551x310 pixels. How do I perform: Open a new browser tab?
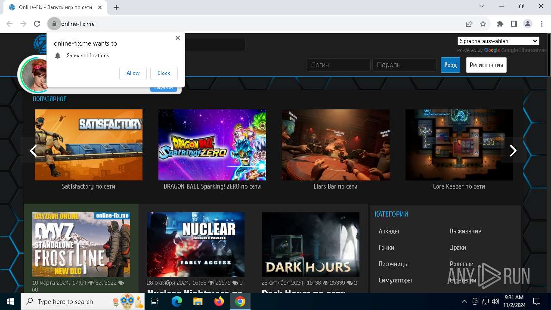(116, 7)
